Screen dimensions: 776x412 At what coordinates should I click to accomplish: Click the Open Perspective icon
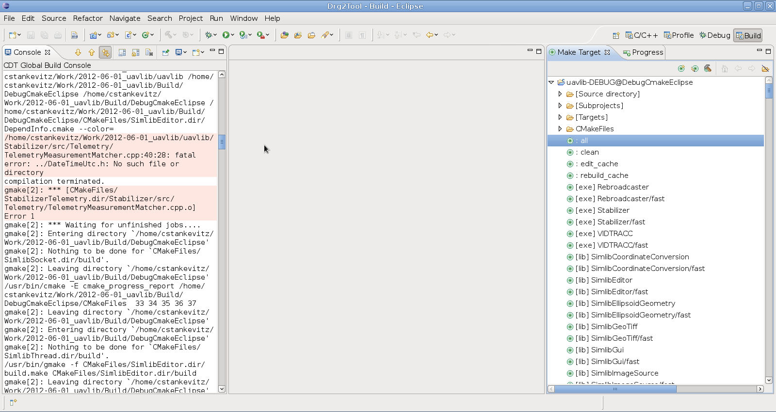[x=616, y=35]
